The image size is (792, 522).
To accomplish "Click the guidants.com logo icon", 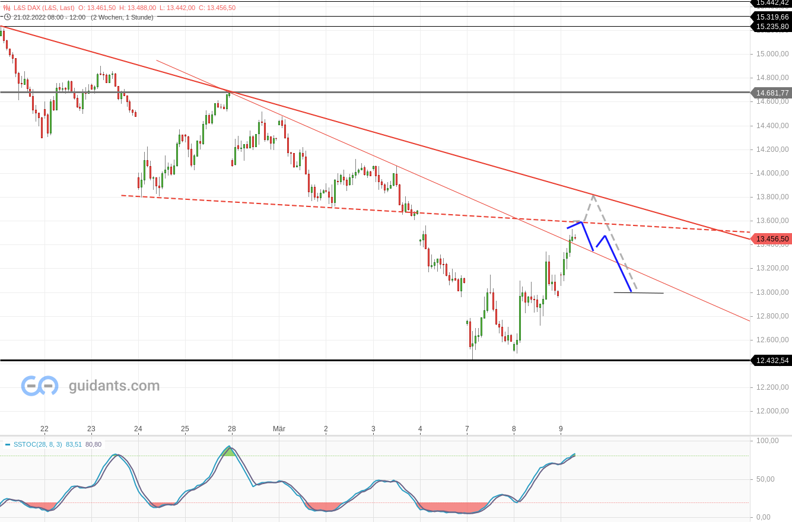I will coord(39,386).
